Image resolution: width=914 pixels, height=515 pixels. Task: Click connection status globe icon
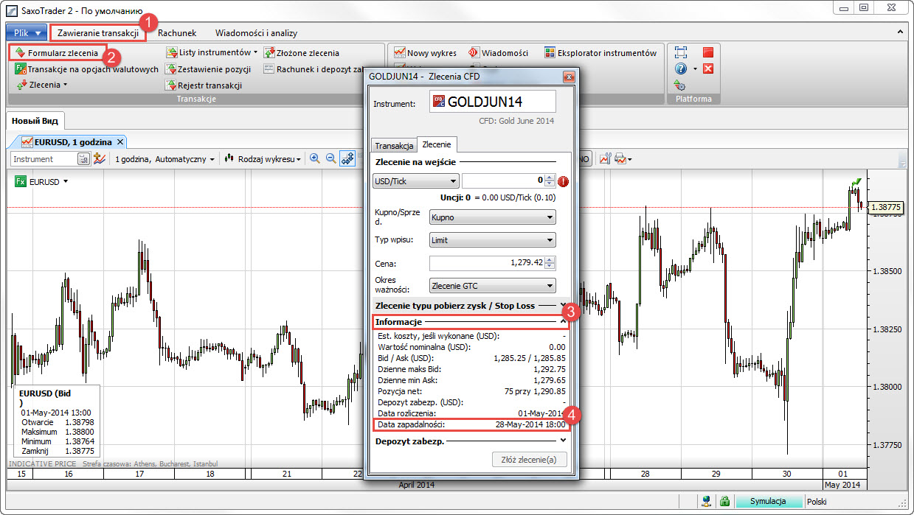point(707,501)
